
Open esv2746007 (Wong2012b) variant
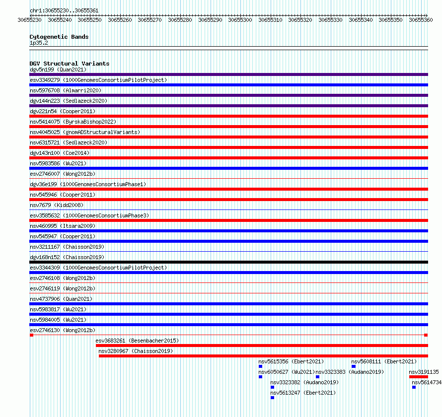pos(63,174)
